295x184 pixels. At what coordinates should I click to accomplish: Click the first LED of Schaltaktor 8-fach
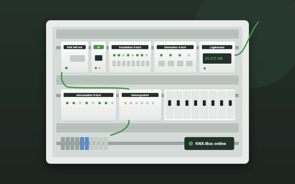point(114,55)
